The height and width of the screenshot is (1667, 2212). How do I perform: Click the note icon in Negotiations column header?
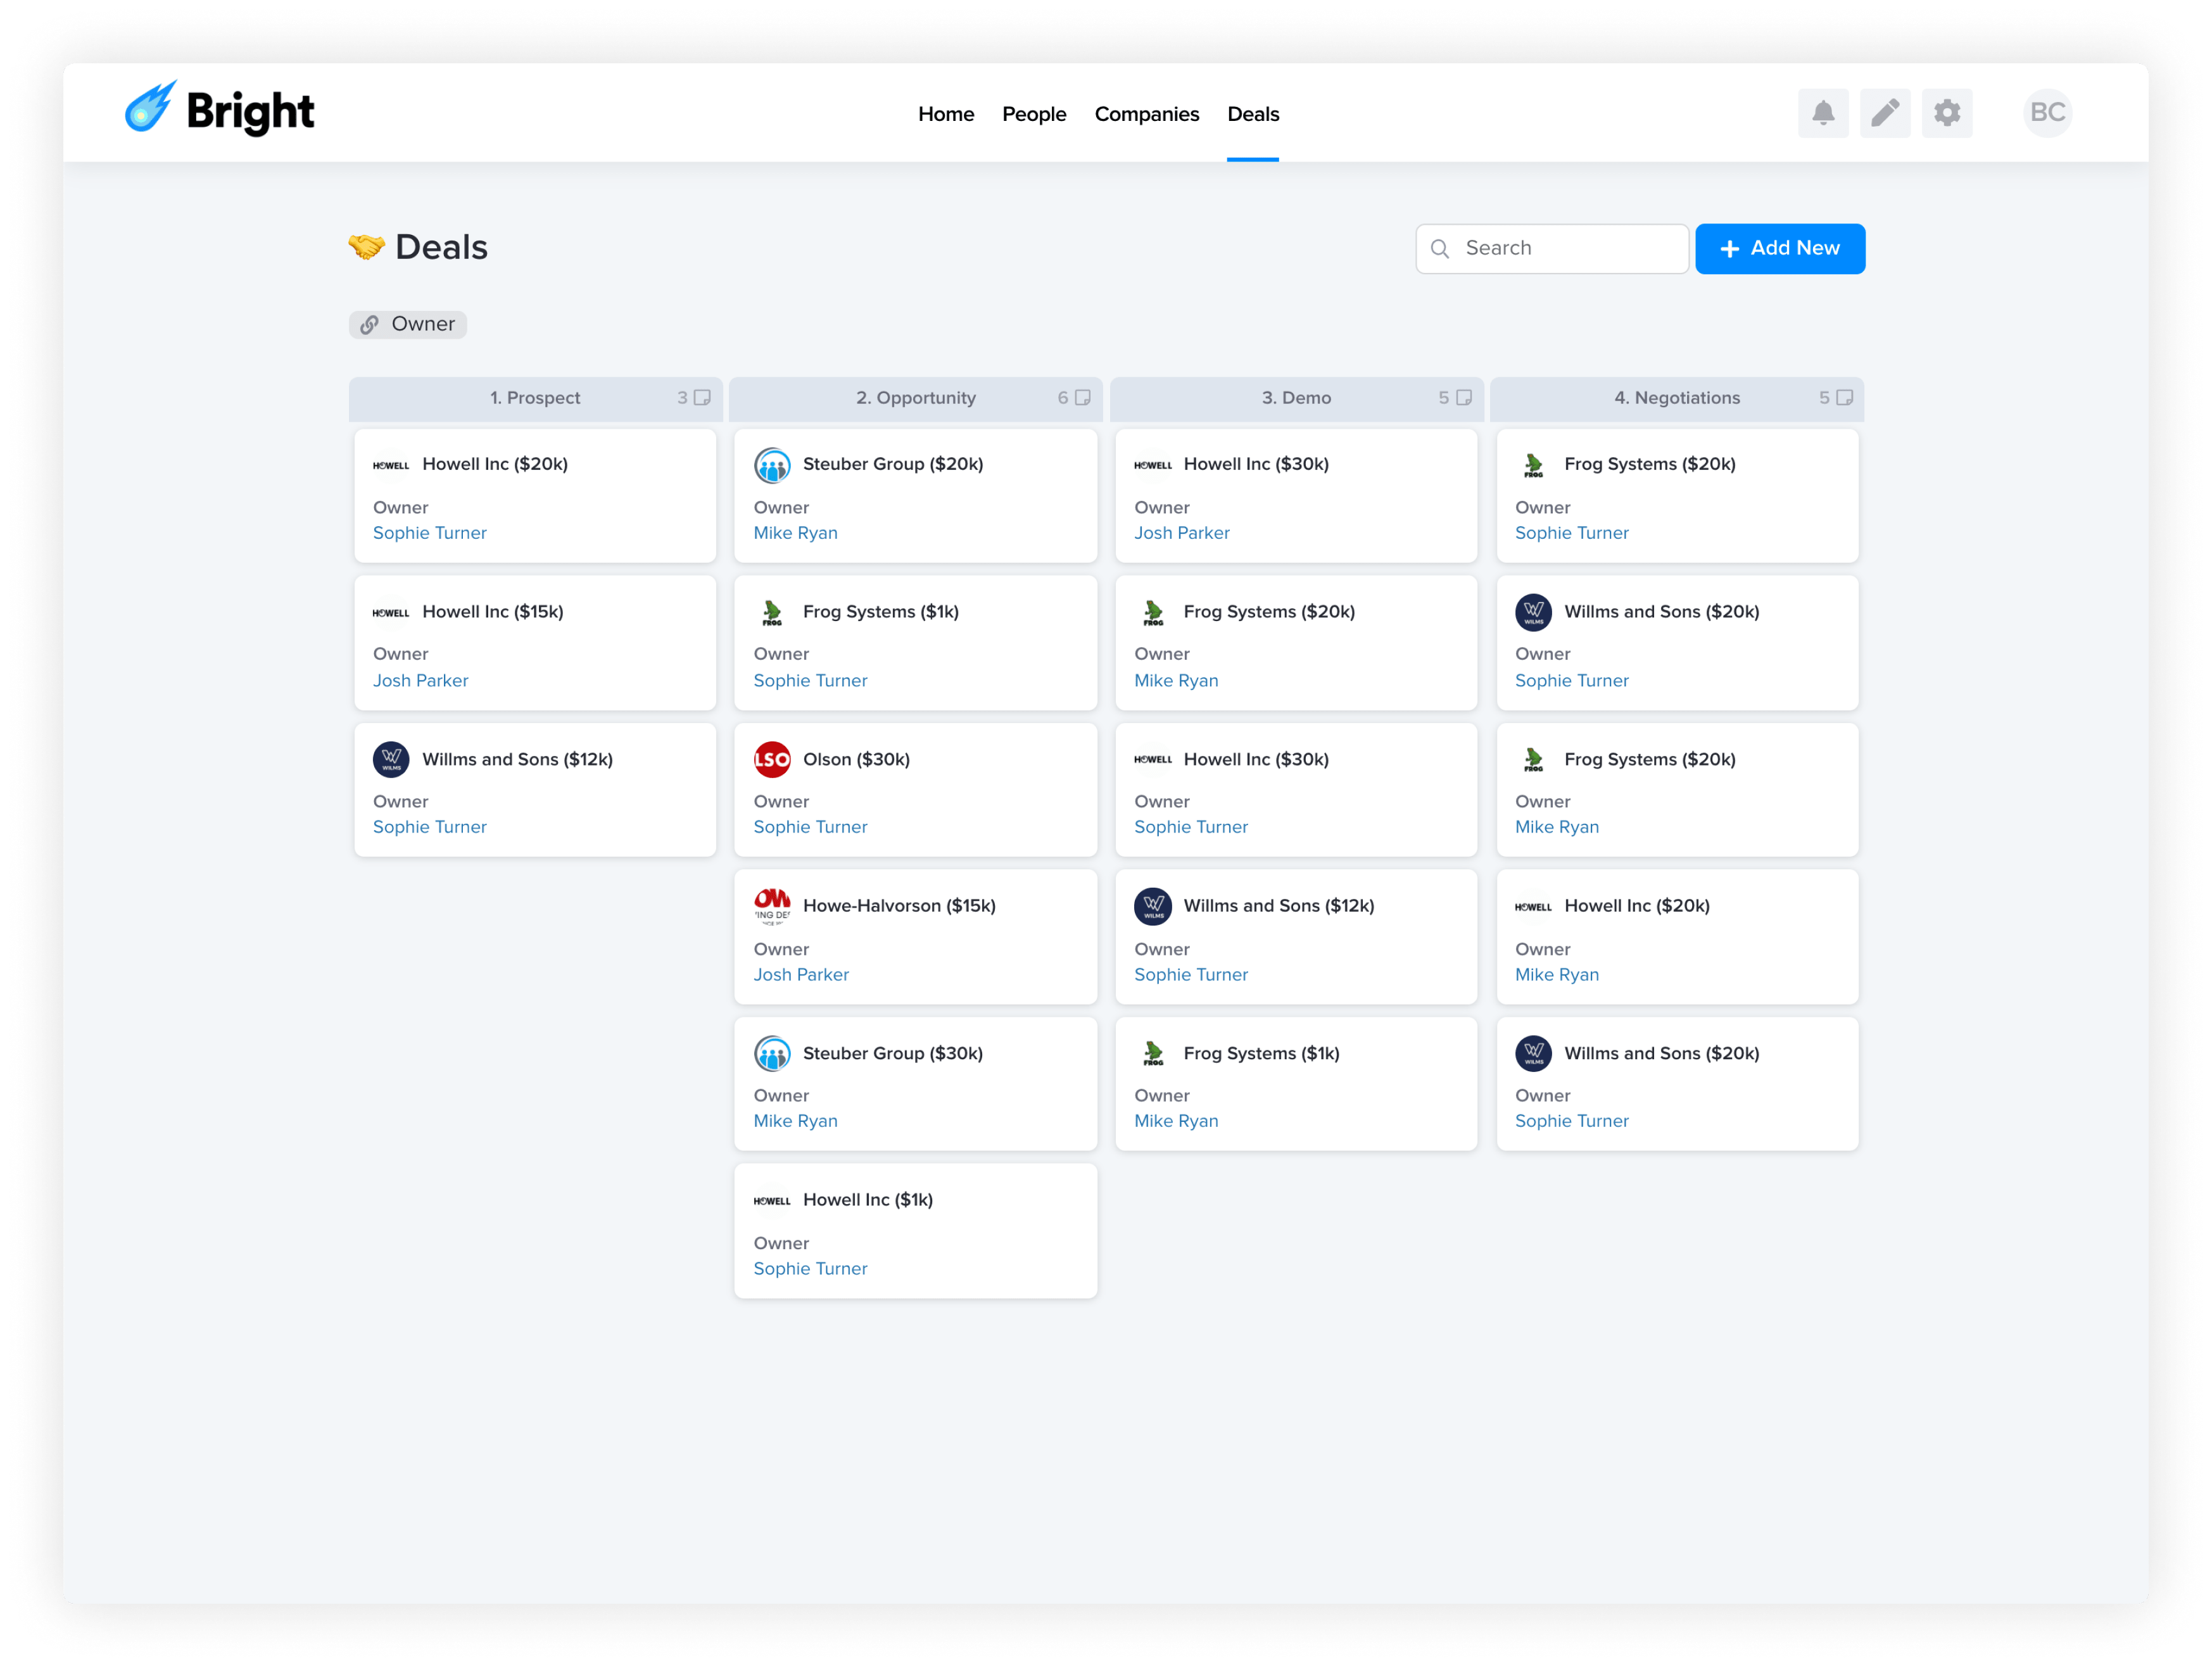click(x=1845, y=398)
